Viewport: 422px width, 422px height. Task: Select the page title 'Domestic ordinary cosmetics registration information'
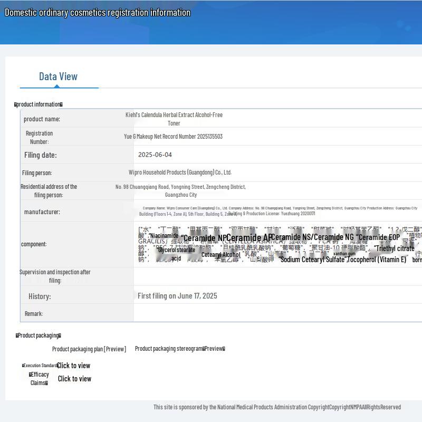click(x=98, y=13)
